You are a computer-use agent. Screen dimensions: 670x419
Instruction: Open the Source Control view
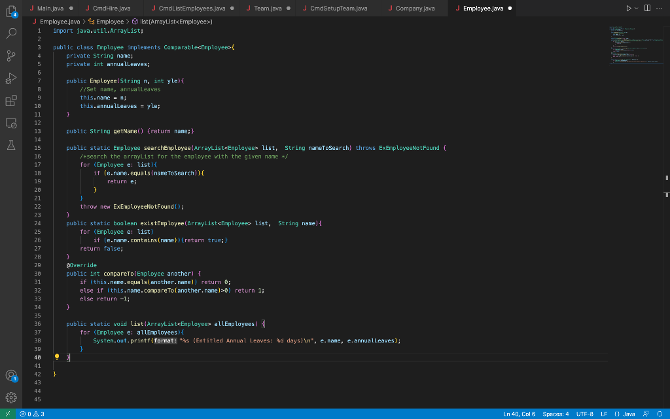pos(10,56)
